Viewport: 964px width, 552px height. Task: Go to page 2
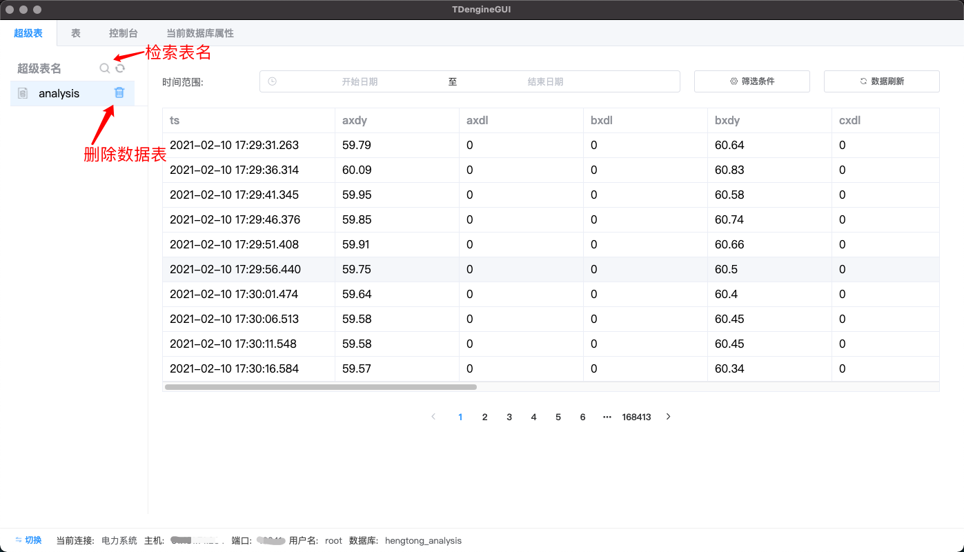coord(485,417)
